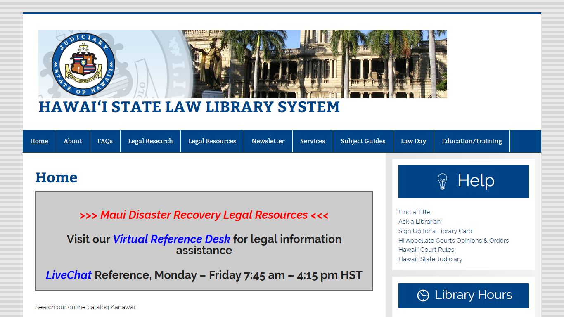Open Maui Disaster Recovery Legal Resources link
Screen dimensions: 564x317
pos(204,215)
